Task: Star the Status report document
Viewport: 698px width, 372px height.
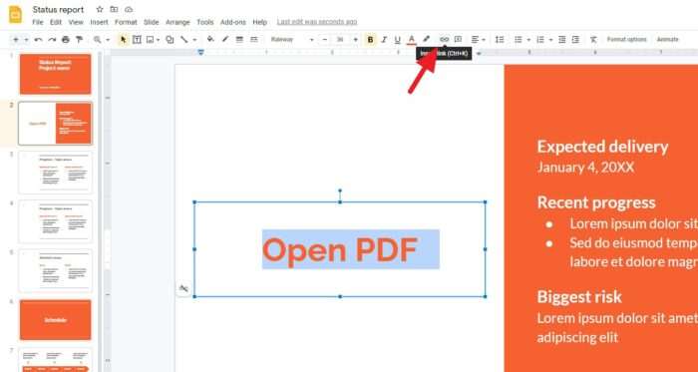Action: (x=100, y=9)
